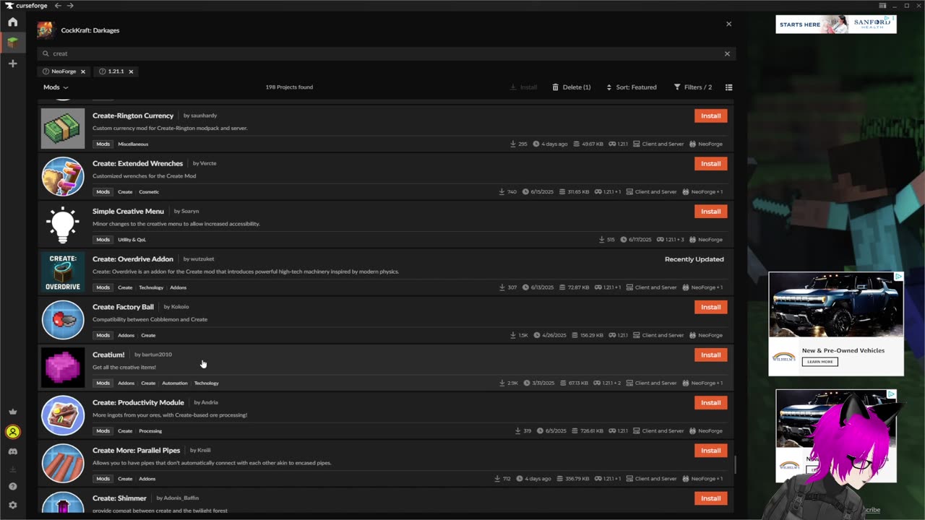Image resolution: width=925 pixels, height=520 pixels.
Task: Click the mod list scrollbar thumb
Action: point(736,465)
